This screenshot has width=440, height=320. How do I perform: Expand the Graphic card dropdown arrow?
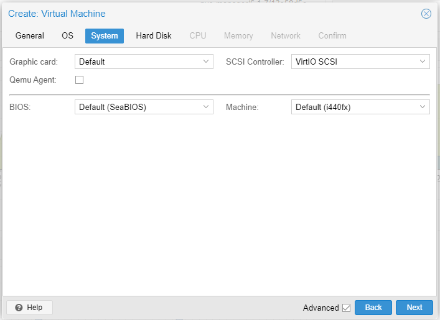[206, 62]
